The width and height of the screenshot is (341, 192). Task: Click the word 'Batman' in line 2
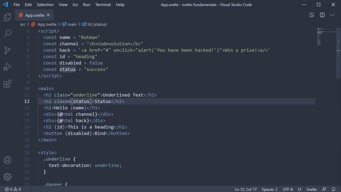pos(89,37)
